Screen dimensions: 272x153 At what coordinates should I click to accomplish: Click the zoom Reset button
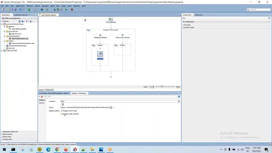(x=178, y=87)
